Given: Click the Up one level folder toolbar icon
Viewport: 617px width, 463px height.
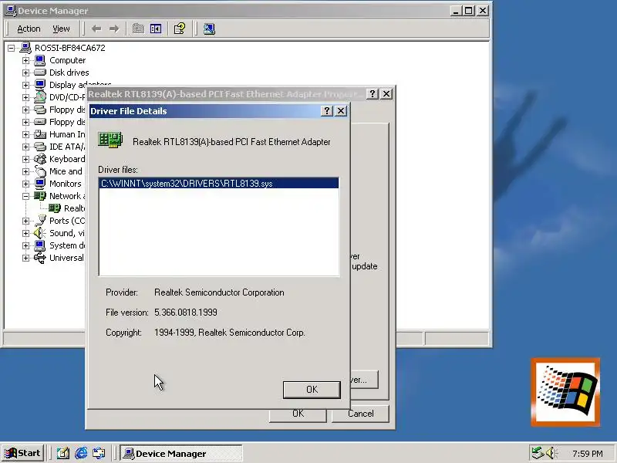Looking at the screenshot, I should (138, 29).
